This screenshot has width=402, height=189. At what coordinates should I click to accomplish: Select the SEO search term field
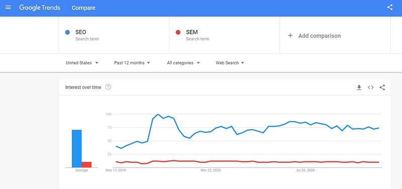pyautogui.click(x=114, y=35)
